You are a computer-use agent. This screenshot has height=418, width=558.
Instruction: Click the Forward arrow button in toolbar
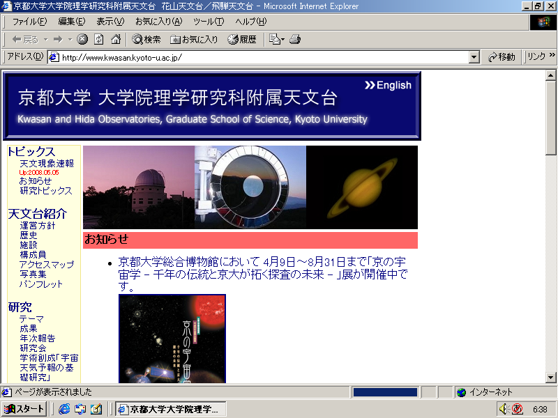click(x=58, y=40)
